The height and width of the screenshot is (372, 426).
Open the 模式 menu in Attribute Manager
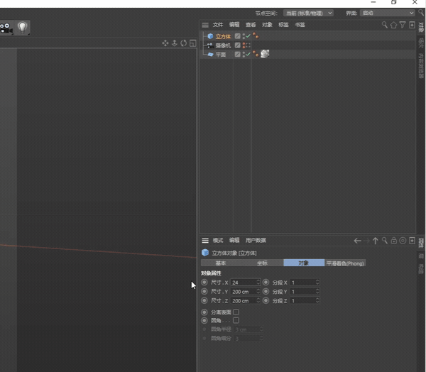(x=218, y=240)
